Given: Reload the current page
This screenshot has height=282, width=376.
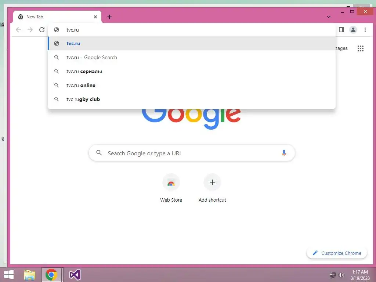Looking at the screenshot, I should 42,30.
